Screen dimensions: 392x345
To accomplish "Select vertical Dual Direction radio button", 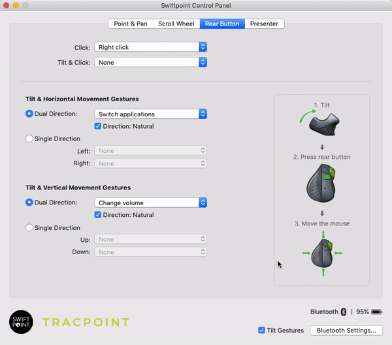I will (x=29, y=203).
